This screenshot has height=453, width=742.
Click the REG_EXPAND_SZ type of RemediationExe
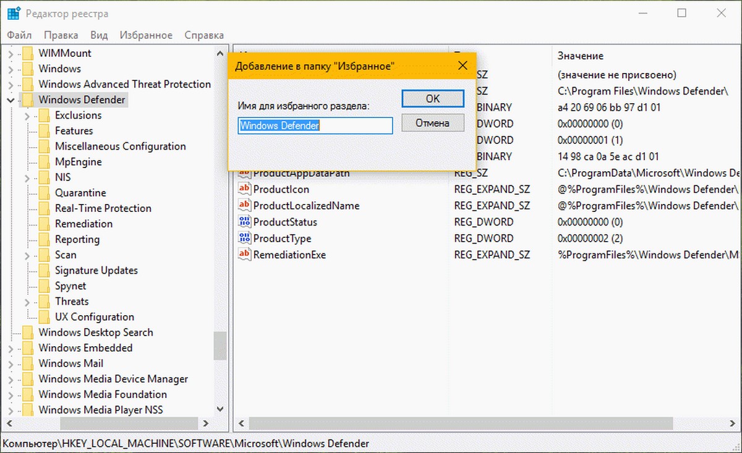tap(492, 255)
